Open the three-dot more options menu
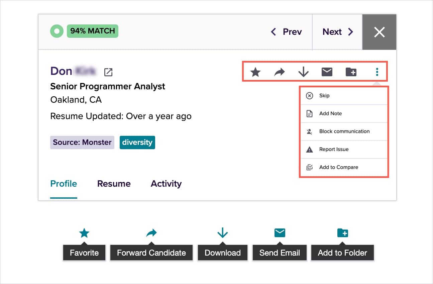Viewport: 433px width, 284px height. [377, 72]
